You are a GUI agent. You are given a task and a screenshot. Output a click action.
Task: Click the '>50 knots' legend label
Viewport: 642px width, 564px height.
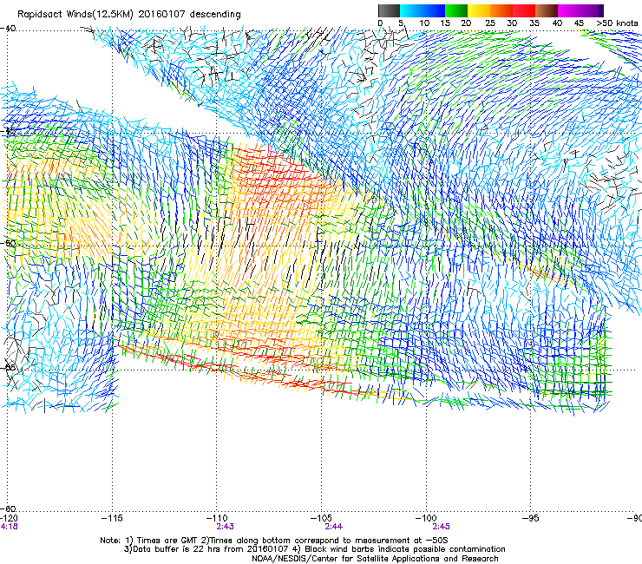[x=617, y=23]
